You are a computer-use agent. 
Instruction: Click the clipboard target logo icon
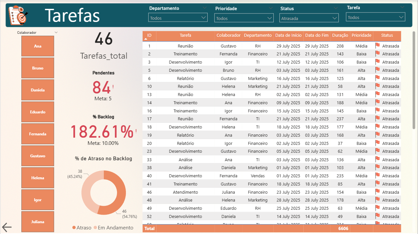tap(18, 15)
